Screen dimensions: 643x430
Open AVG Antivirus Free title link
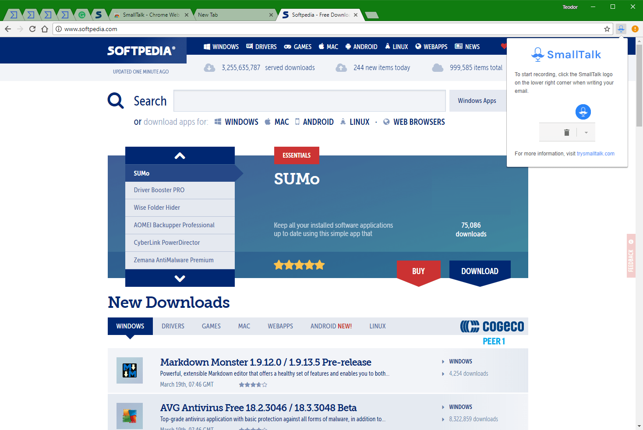(x=258, y=408)
